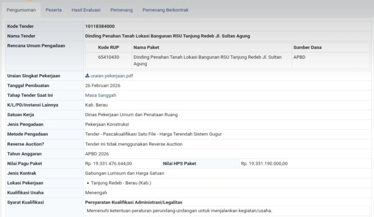Switch to the Pengumuman tab

[x=21, y=10]
